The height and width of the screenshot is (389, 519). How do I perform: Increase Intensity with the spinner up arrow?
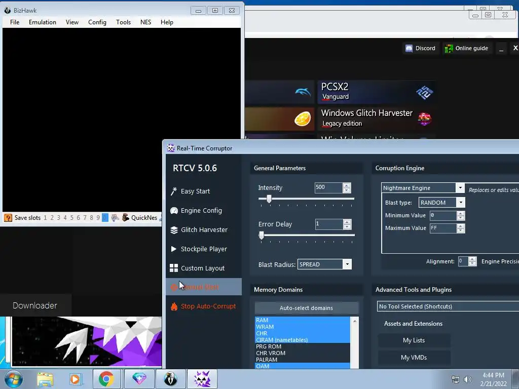[x=347, y=185]
